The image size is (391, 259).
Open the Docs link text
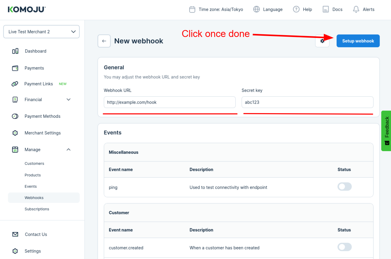[x=338, y=9]
